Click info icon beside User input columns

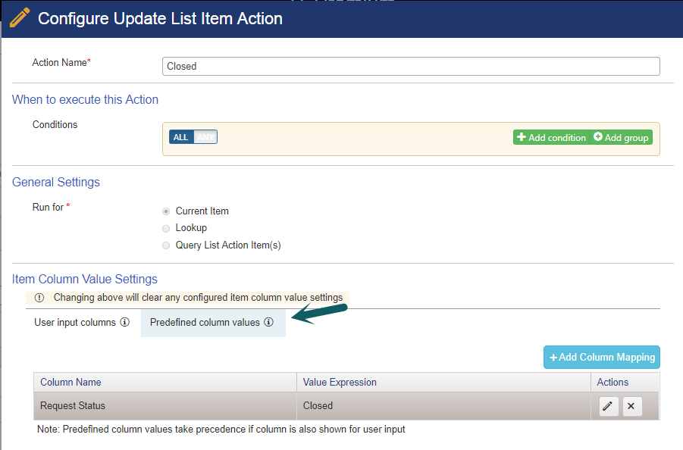[125, 322]
